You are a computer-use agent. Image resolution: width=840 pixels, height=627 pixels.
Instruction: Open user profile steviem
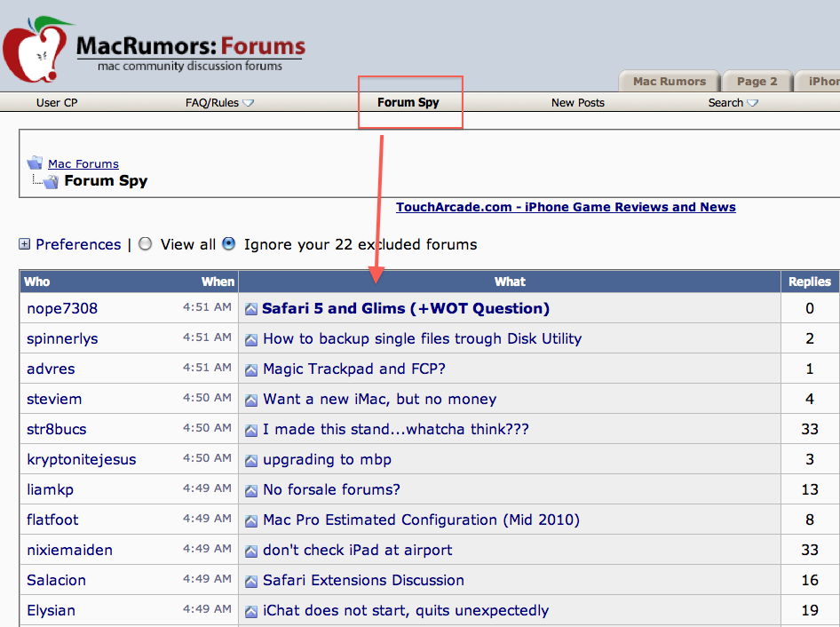pyautogui.click(x=54, y=400)
